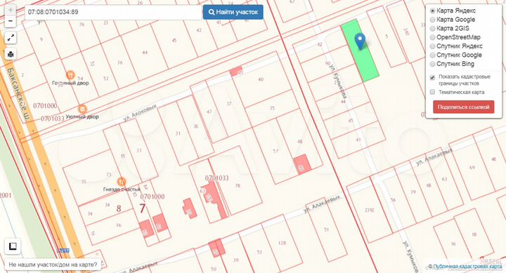
Task: Zoom in with the plus button
Action: click(x=11, y=10)
